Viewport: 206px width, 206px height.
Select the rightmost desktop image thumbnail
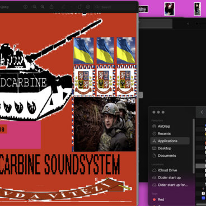click(197, 9)
